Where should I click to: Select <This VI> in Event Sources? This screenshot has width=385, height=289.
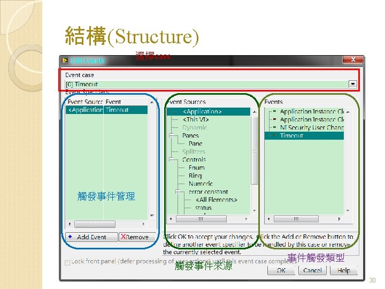tap(196, 120)
